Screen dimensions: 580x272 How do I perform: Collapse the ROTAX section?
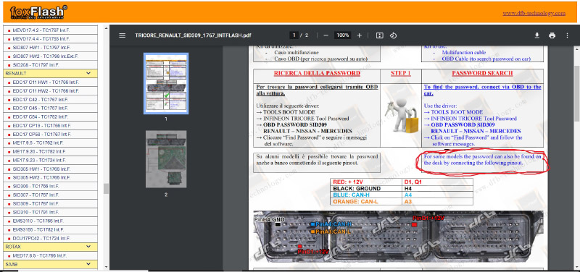(x=50, y=247)
